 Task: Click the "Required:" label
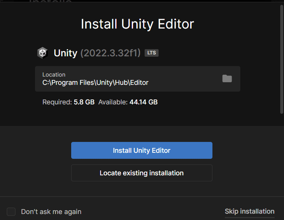click(x=57, y=102)
